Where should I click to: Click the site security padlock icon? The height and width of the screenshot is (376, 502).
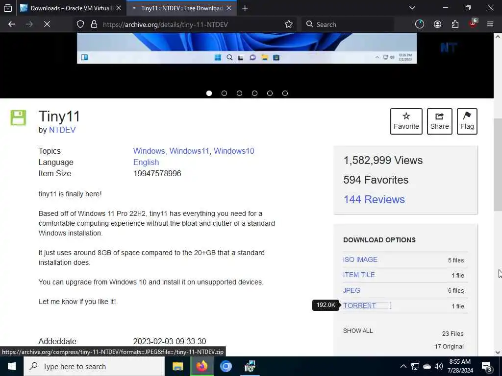point(94,24)
